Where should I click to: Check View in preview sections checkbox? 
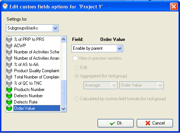click(x=75, y=58)
